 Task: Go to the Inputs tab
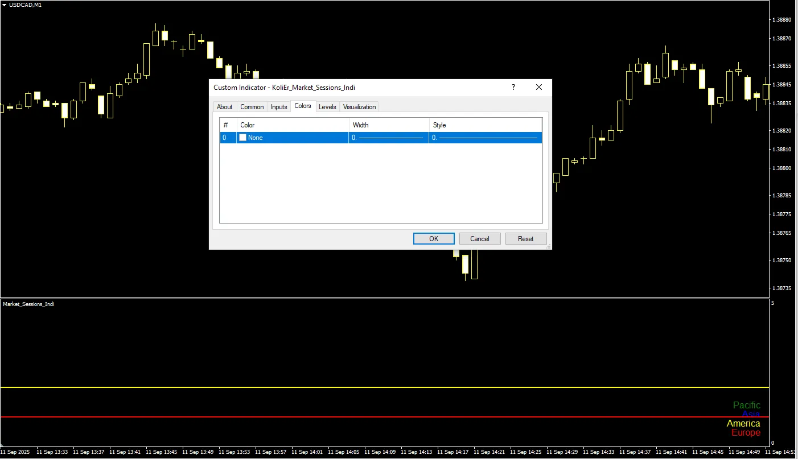(279, 107)
